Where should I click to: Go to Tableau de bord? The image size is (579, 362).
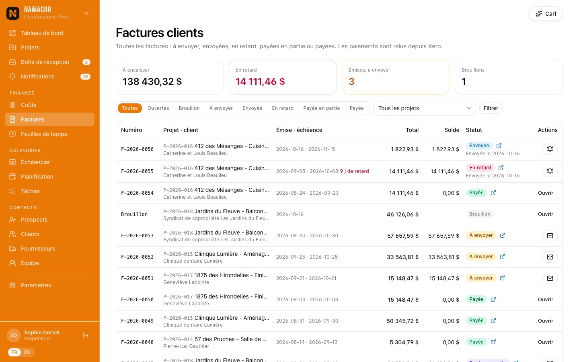(x=50, y=33)
